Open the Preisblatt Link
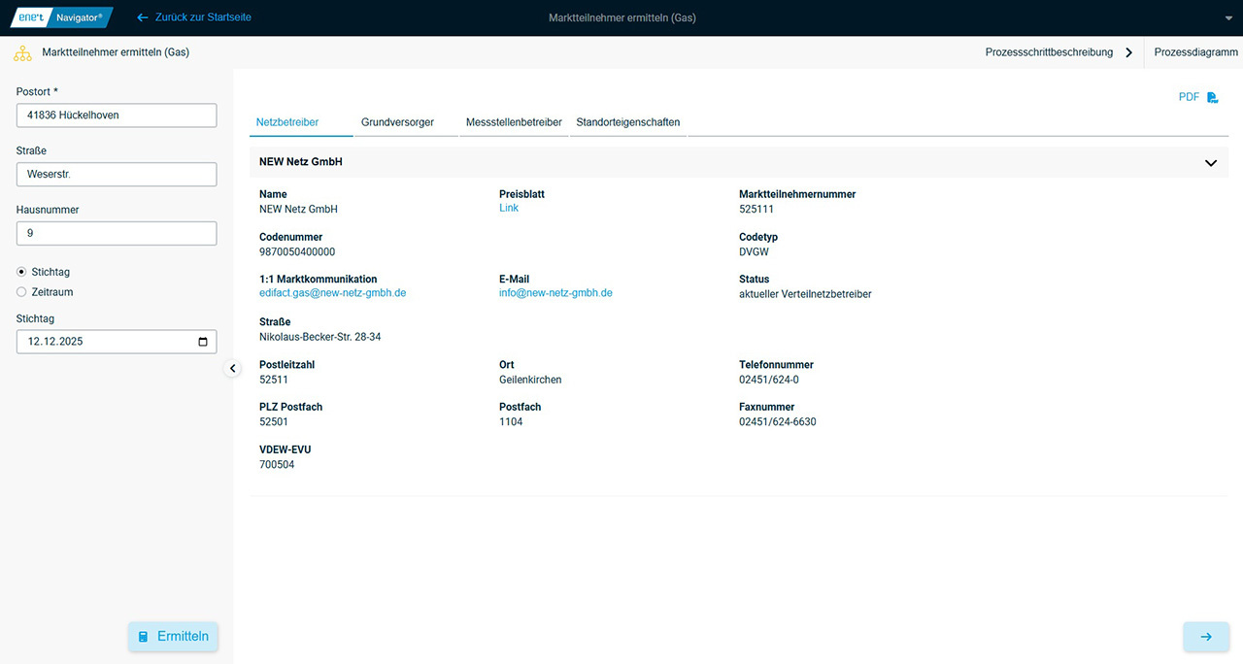The image size is (1243, 664). (509, 208)
